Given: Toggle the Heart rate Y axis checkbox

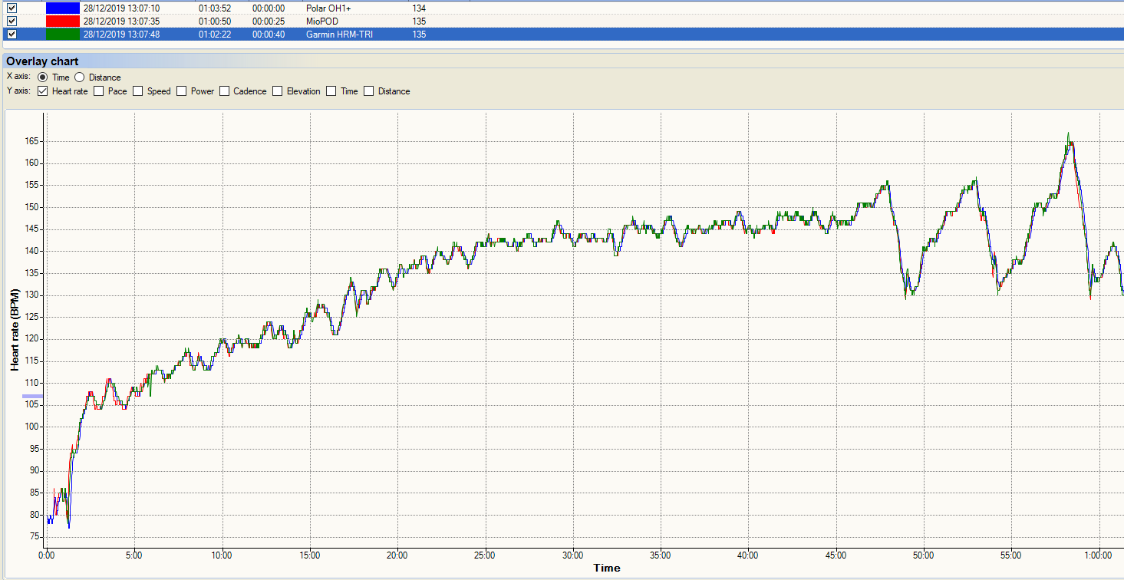Looking at the screenshot, I should 43,91.
